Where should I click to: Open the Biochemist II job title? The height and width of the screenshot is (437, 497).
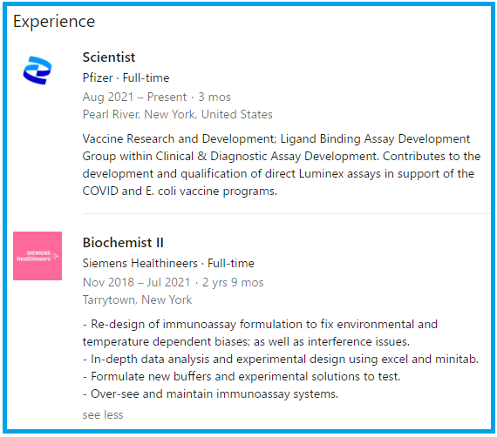click(x=123, y=243)
